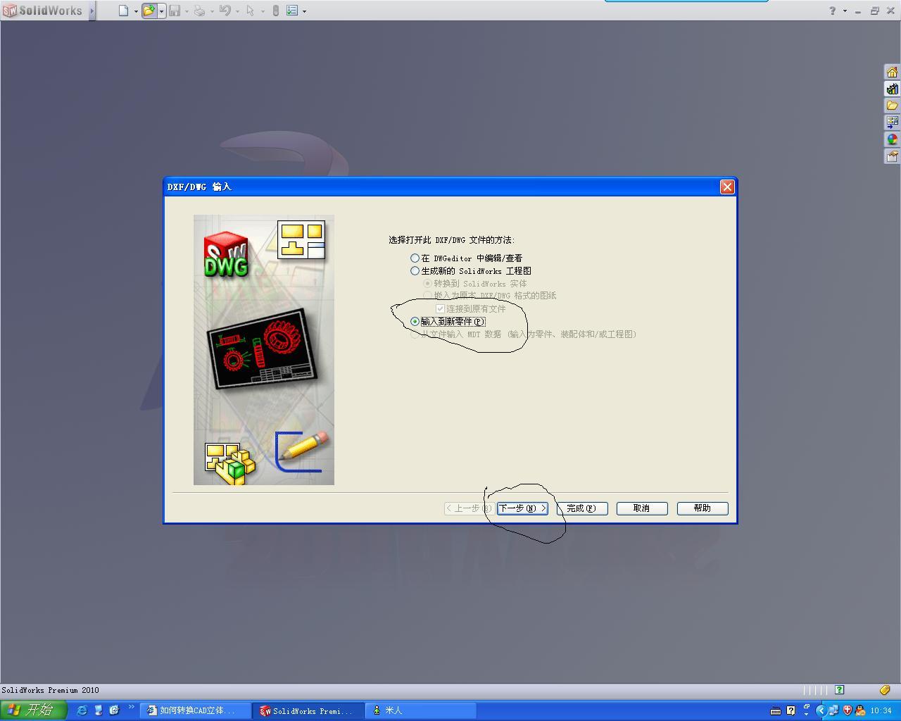Open the Print dropdown arrow

[x=212, y=11]
